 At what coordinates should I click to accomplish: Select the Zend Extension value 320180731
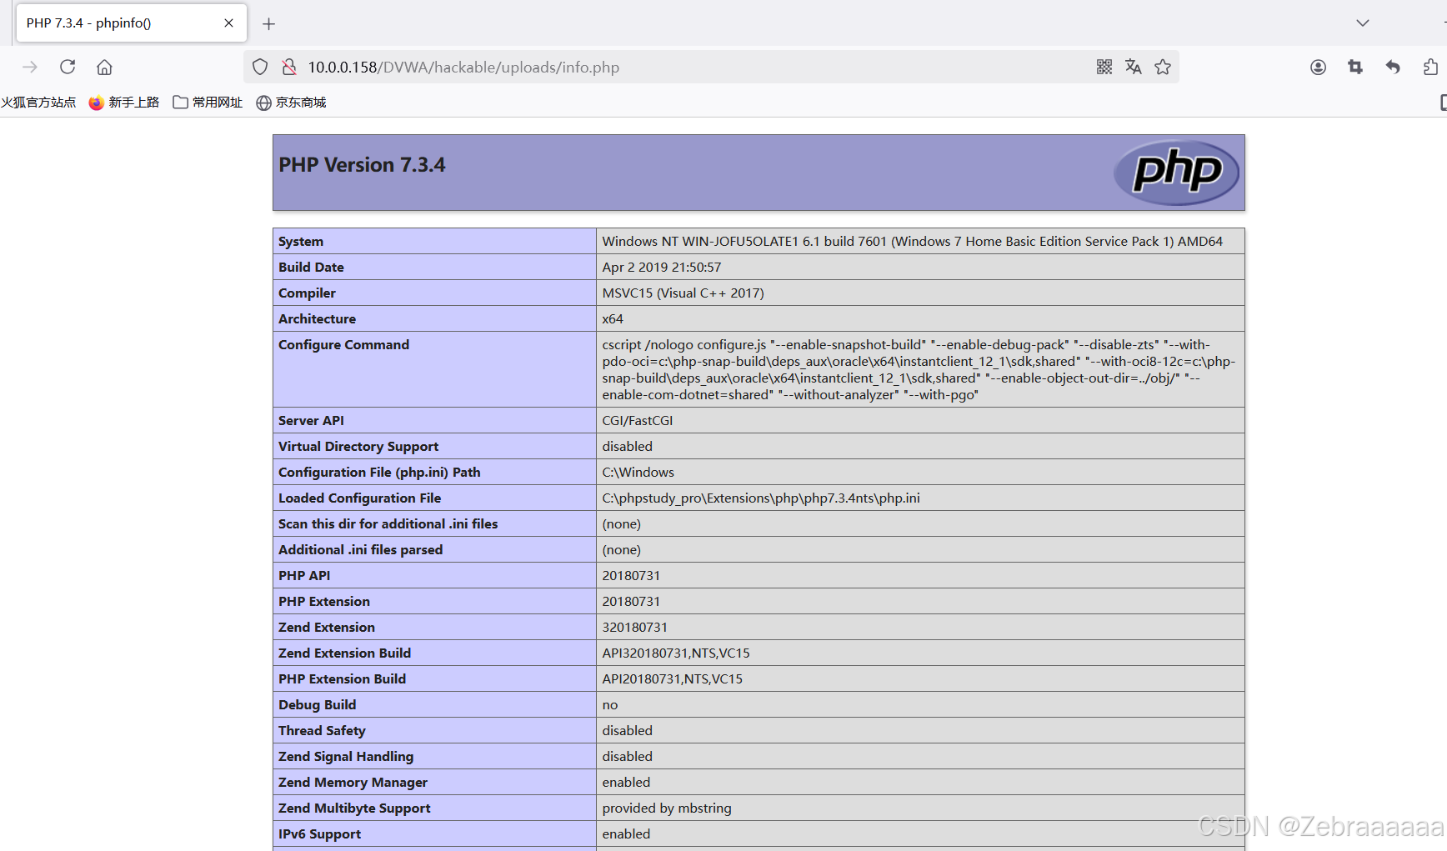click(634, 628)
